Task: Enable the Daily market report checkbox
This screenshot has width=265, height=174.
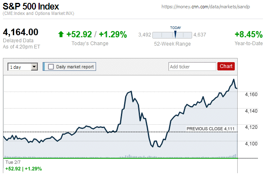Action: [51, 66]
